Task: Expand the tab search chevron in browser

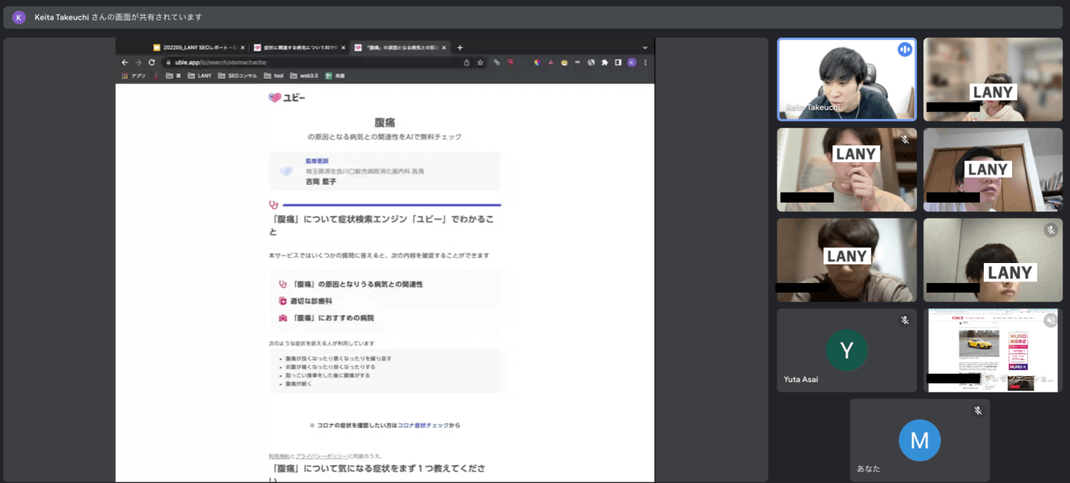Action: [x=644, y=48]
